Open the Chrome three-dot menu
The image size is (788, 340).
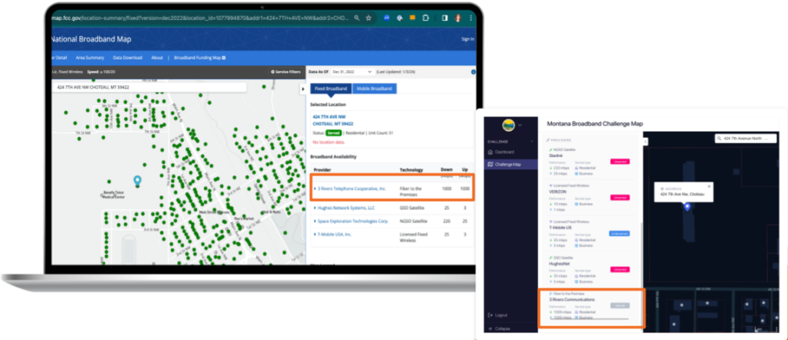click(x=470, y=18)
